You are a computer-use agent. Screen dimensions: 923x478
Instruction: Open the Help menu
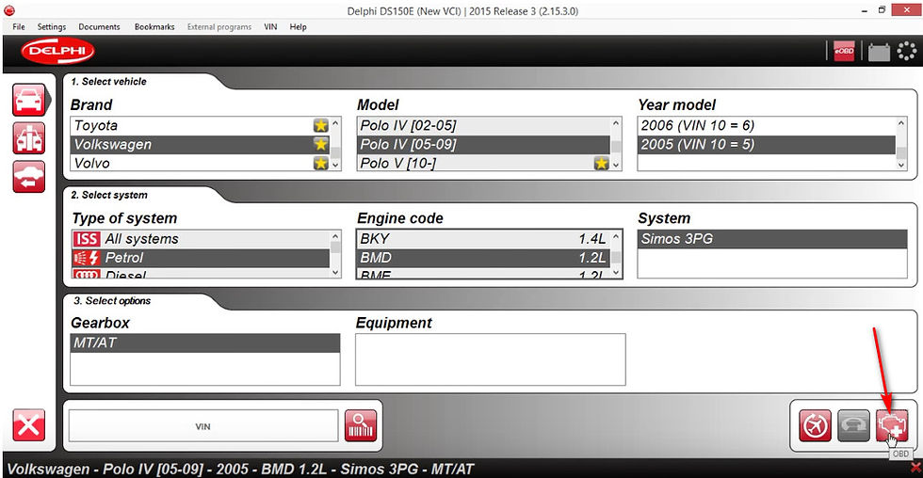click(x=298, y=26)
